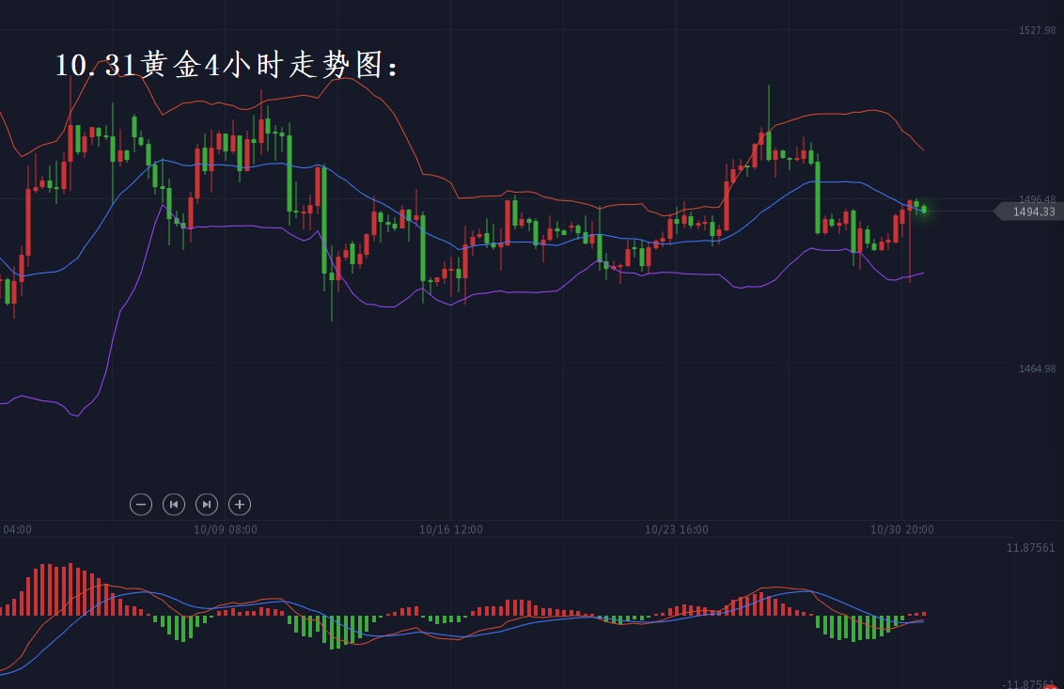1064x689 pixels.
Task: Click the 1527.98 price axis label
Action: [x=1037, y=31]
